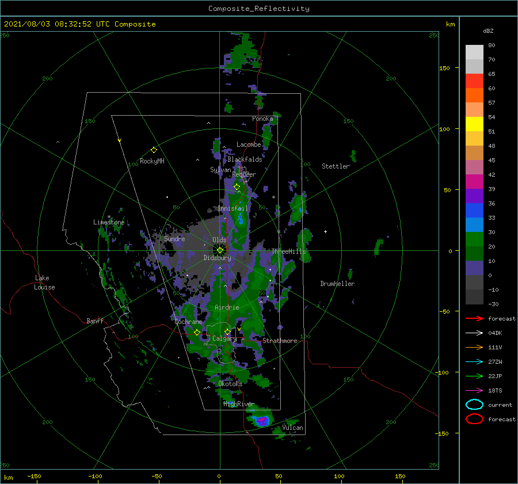Select the magenta 39-42 dBZ color swatch

pyautogui.click(x=474, y=182)
